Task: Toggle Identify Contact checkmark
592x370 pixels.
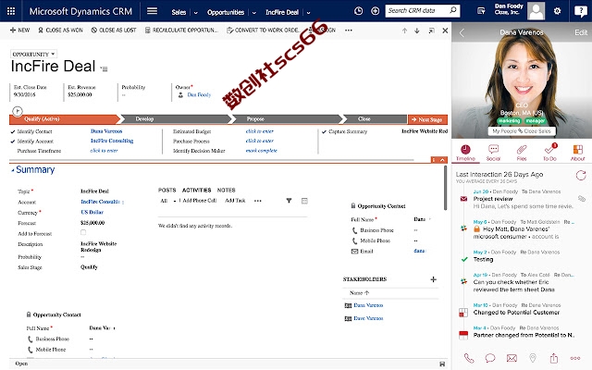Action: 13,131
